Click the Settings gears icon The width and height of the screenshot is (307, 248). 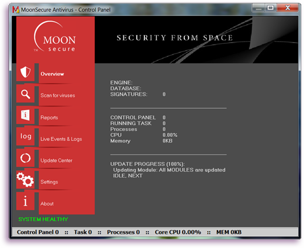pos(26,180)
